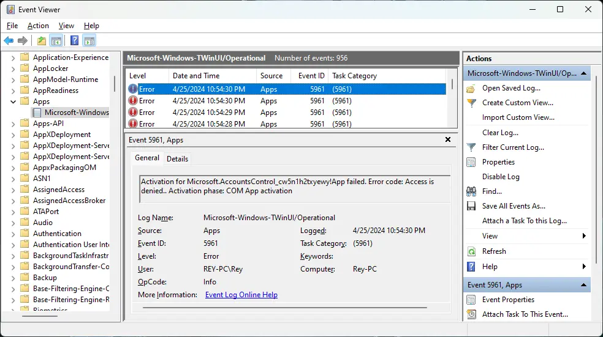The image size is (603, 337).
Task: Click the Microsoft-Windows log icon under Apps
Action: tap(37, 113)
